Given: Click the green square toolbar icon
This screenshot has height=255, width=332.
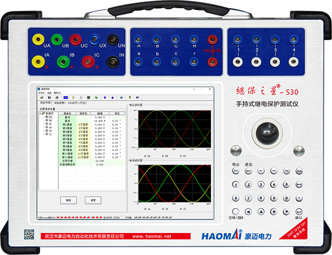Looking at the screenshot, I should [x=88, y=98].
